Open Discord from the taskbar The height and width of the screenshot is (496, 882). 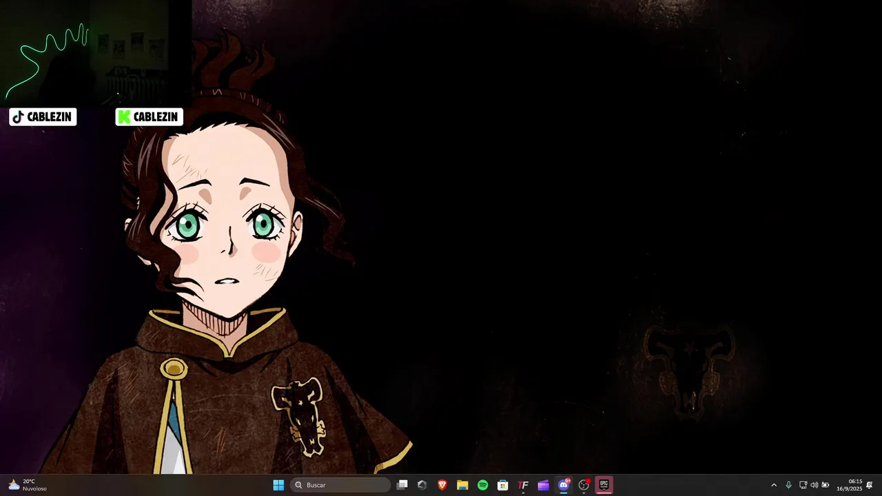pyautogui.click(x=564, y=485)
